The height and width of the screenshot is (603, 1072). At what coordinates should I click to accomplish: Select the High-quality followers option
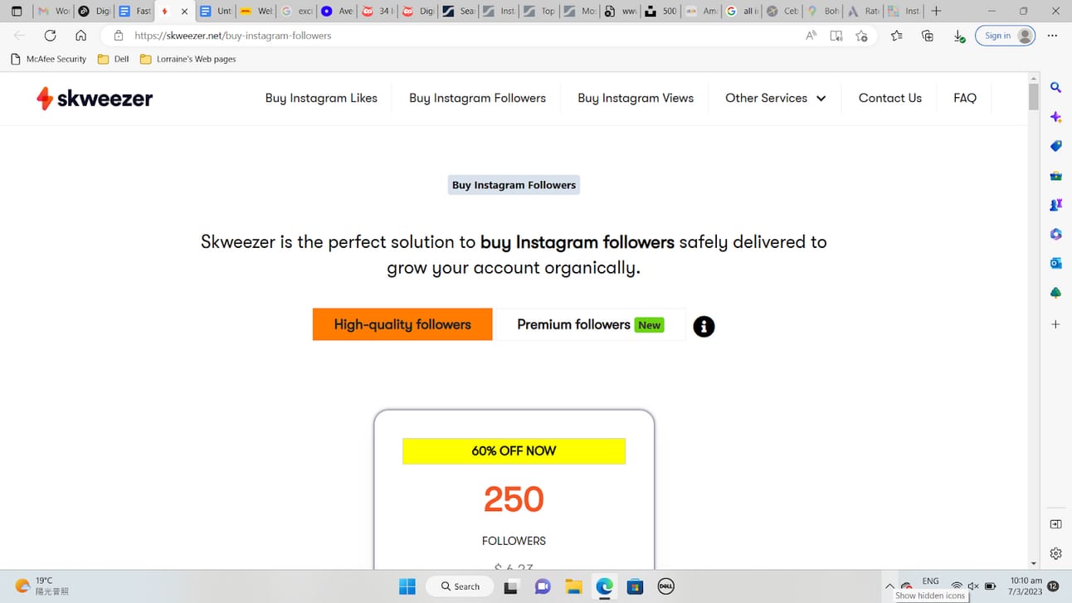[x=402, y=324]
